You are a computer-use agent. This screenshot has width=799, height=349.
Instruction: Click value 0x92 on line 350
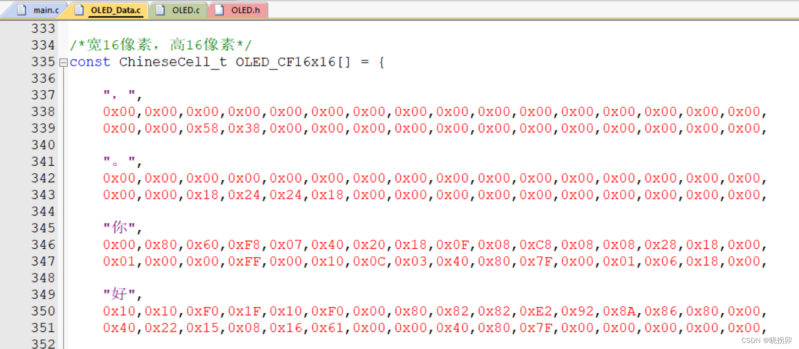point(577,311)
